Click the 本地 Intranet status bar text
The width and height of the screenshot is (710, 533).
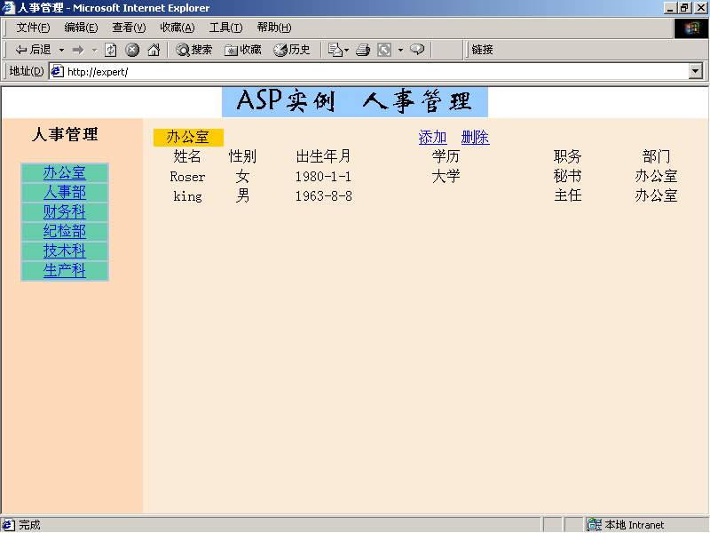click(x=634, y=525)
